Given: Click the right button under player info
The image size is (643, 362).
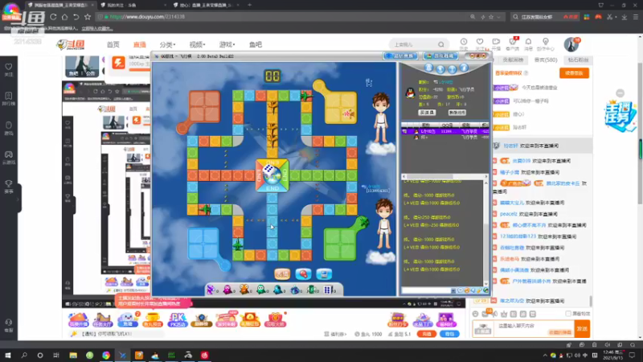Looking at the screenshot, I should [457, 113].
